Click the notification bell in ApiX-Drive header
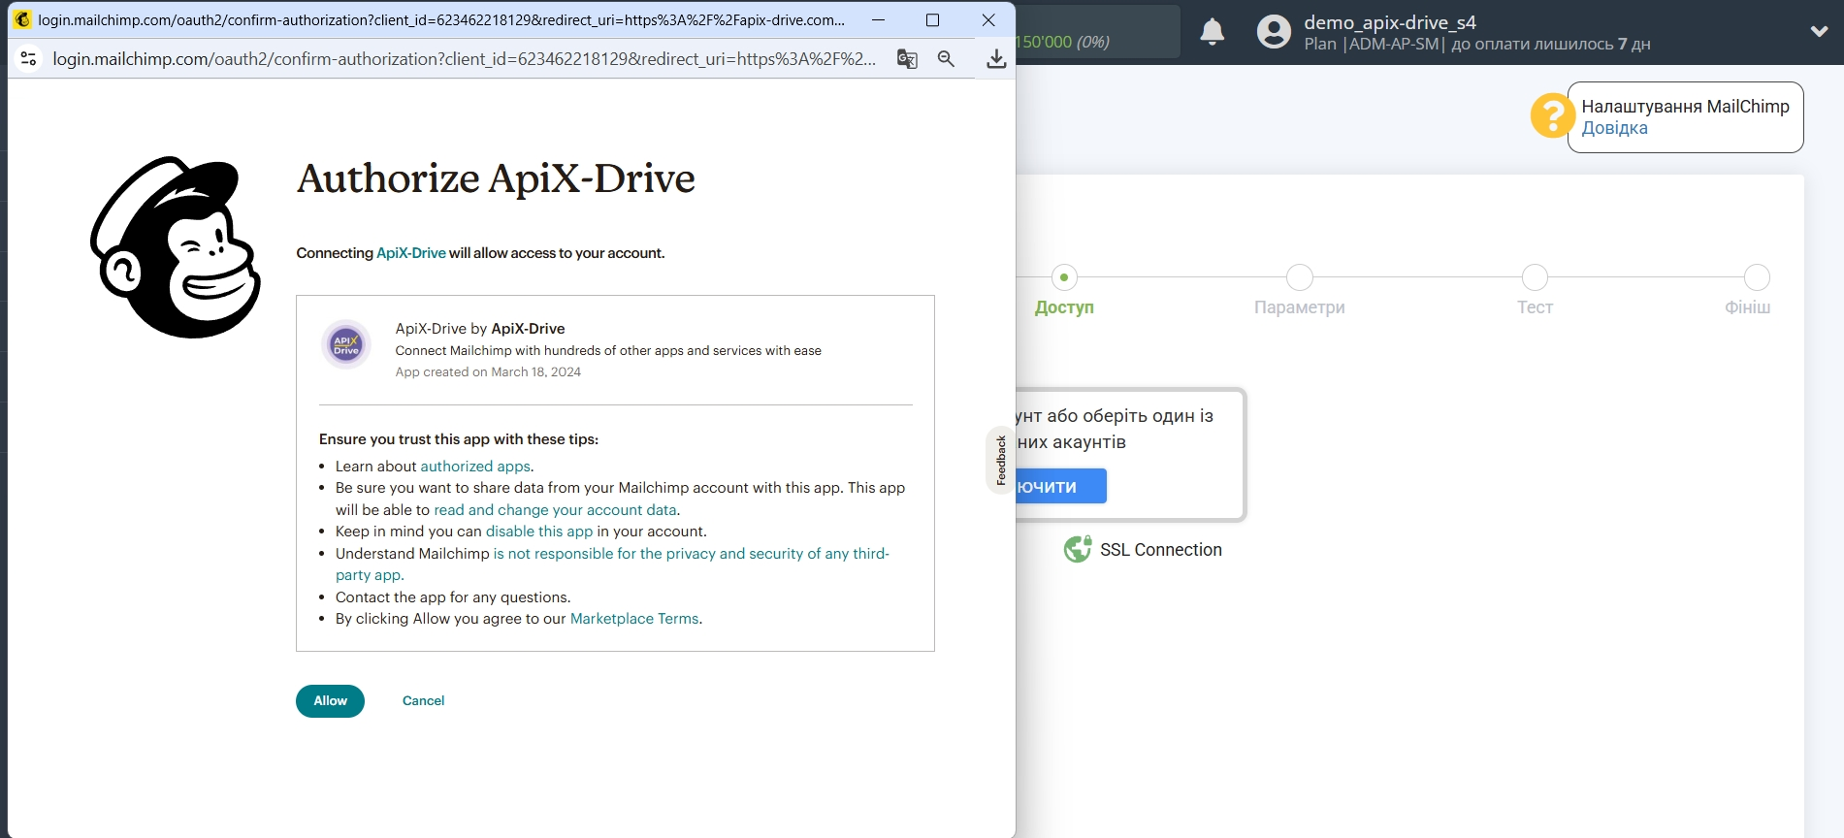 click(x=1213, y=32)
